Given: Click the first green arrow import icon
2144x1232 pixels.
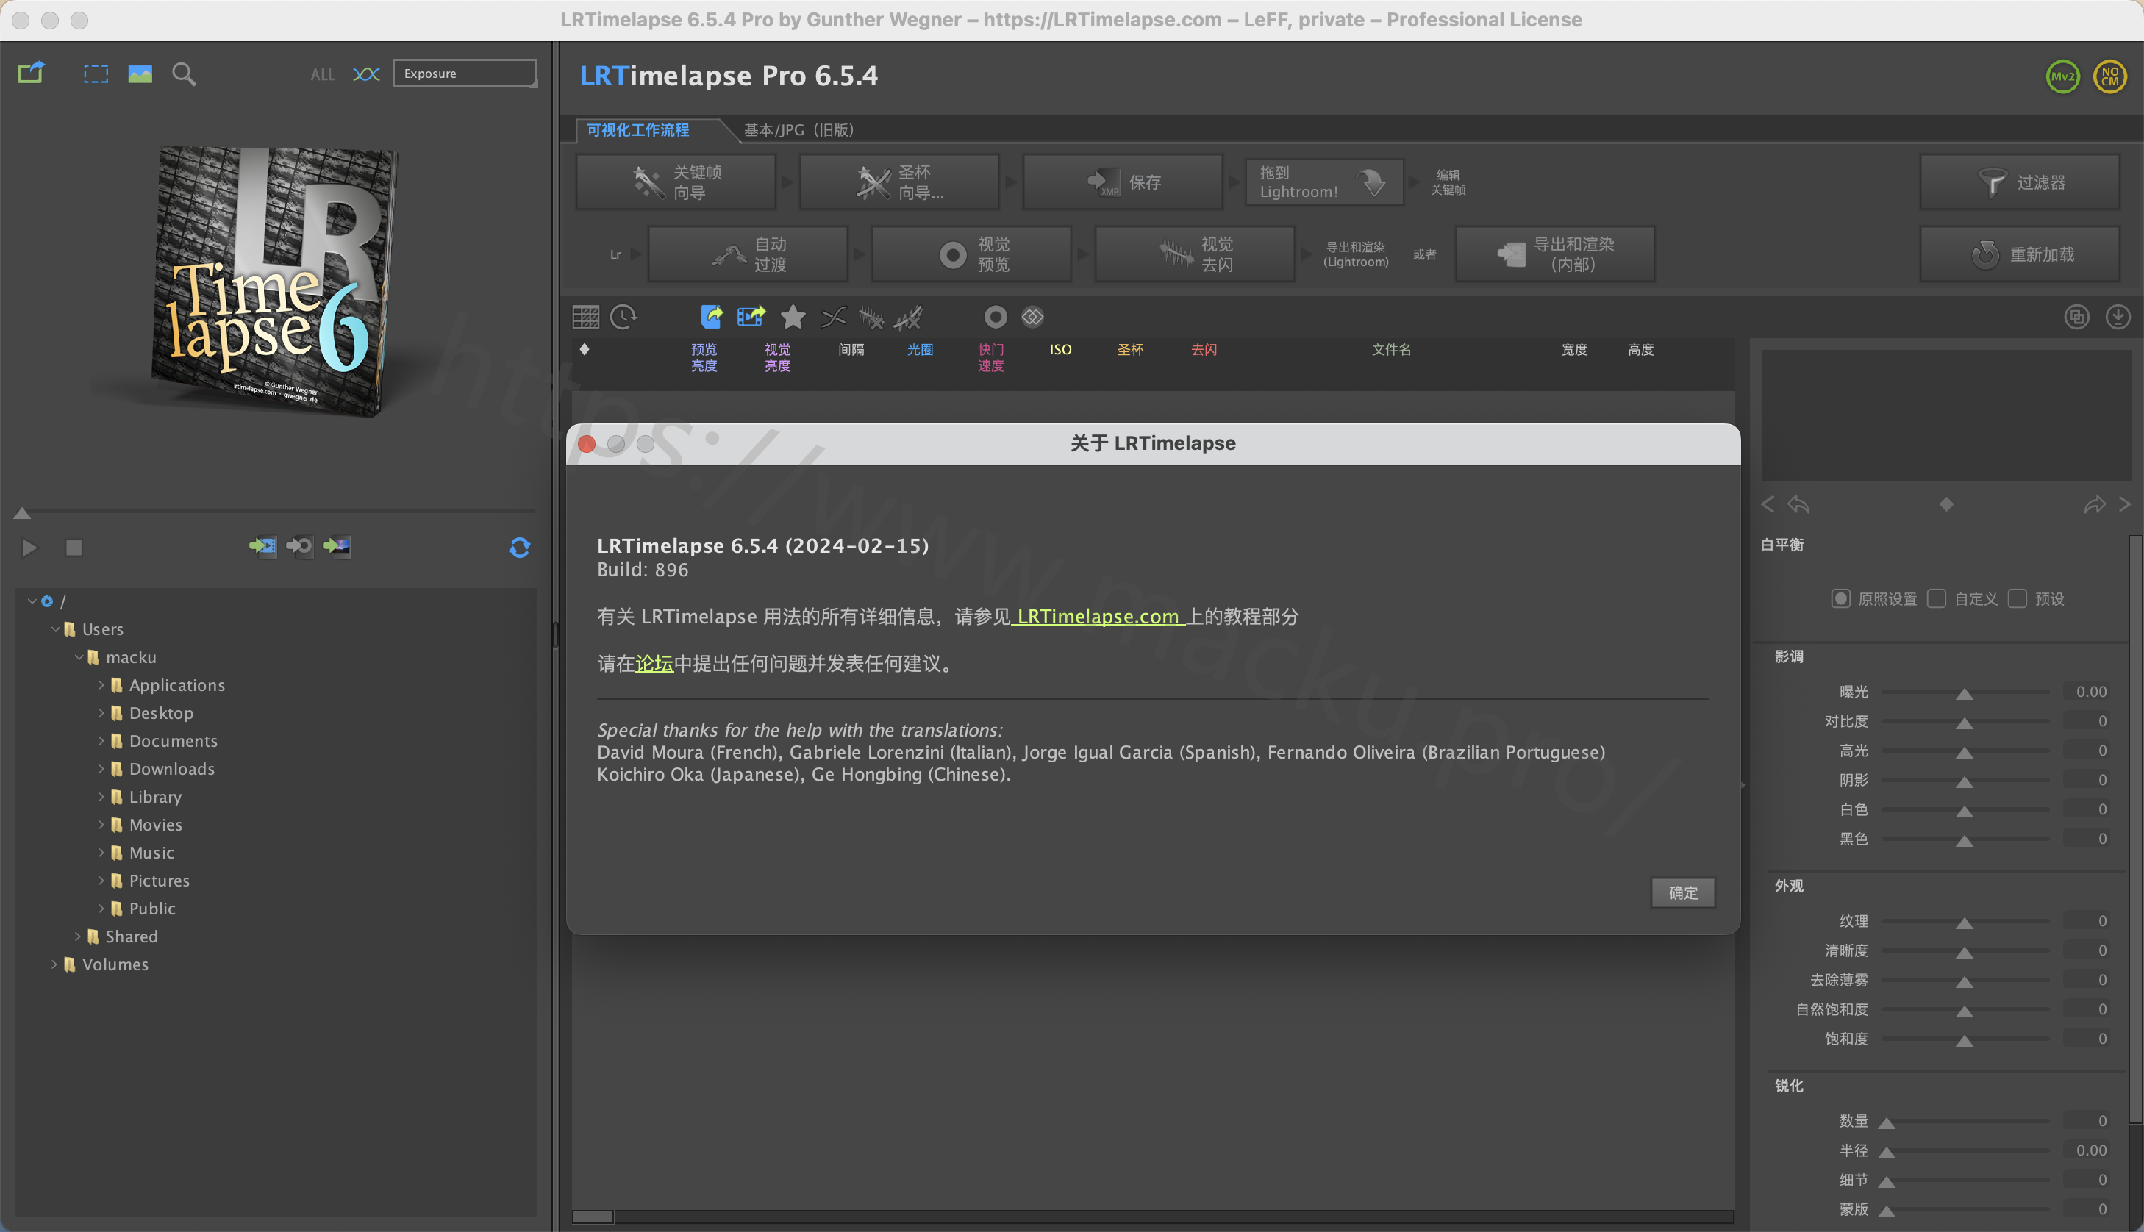Looking at the screenshot, I should coord(262,547).
